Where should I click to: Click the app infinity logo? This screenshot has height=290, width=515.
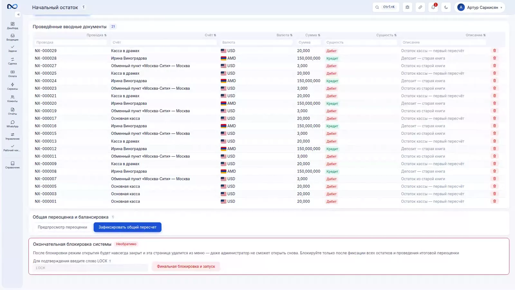12,6
